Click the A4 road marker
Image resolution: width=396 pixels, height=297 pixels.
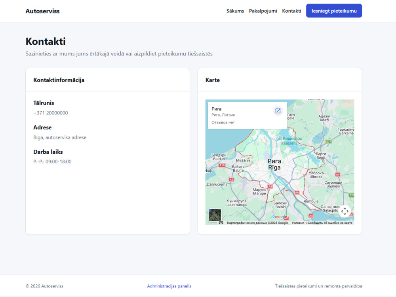click(337, 175)
